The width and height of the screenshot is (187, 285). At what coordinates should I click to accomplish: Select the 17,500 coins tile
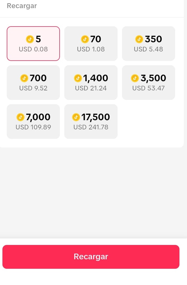91,121
